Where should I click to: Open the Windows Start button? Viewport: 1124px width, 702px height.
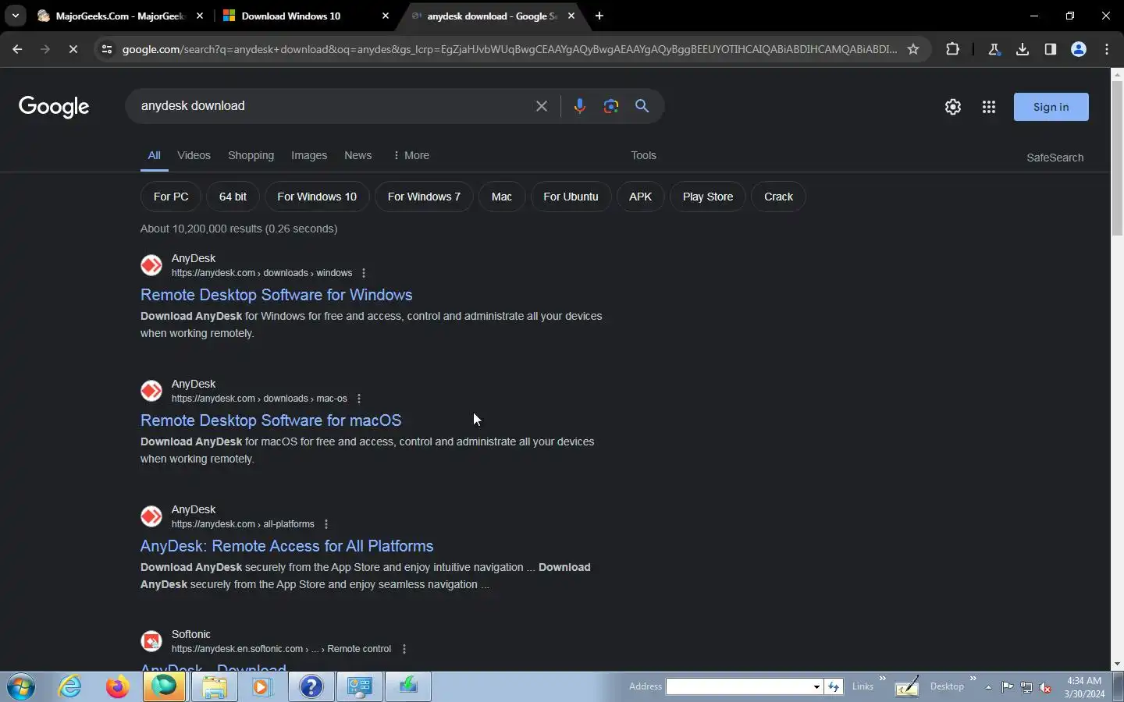click(21, 686)
